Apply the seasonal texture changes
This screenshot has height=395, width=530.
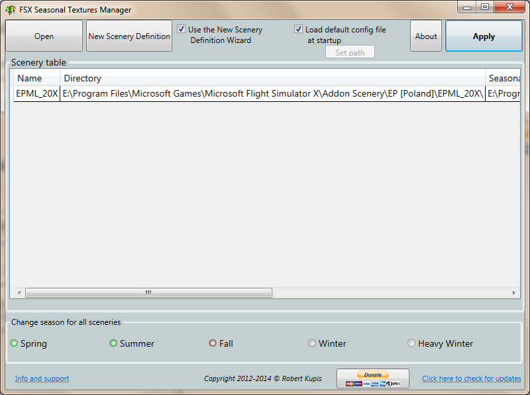click(484, 36)
